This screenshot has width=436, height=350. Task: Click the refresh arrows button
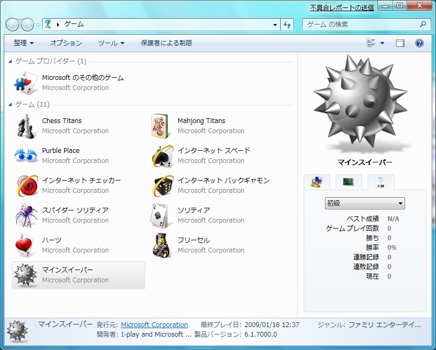[x=287, y=25]
